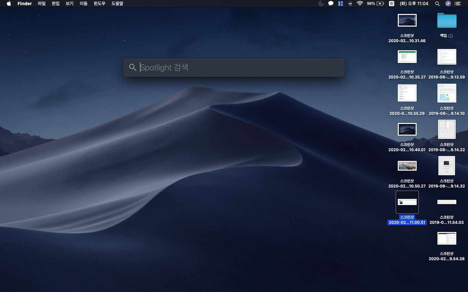
Task: Select screenshot file 2020-02...9.54.38
Action: [447, 238]
